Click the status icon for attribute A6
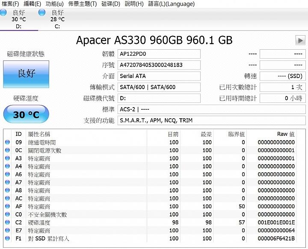 [7, 174]
